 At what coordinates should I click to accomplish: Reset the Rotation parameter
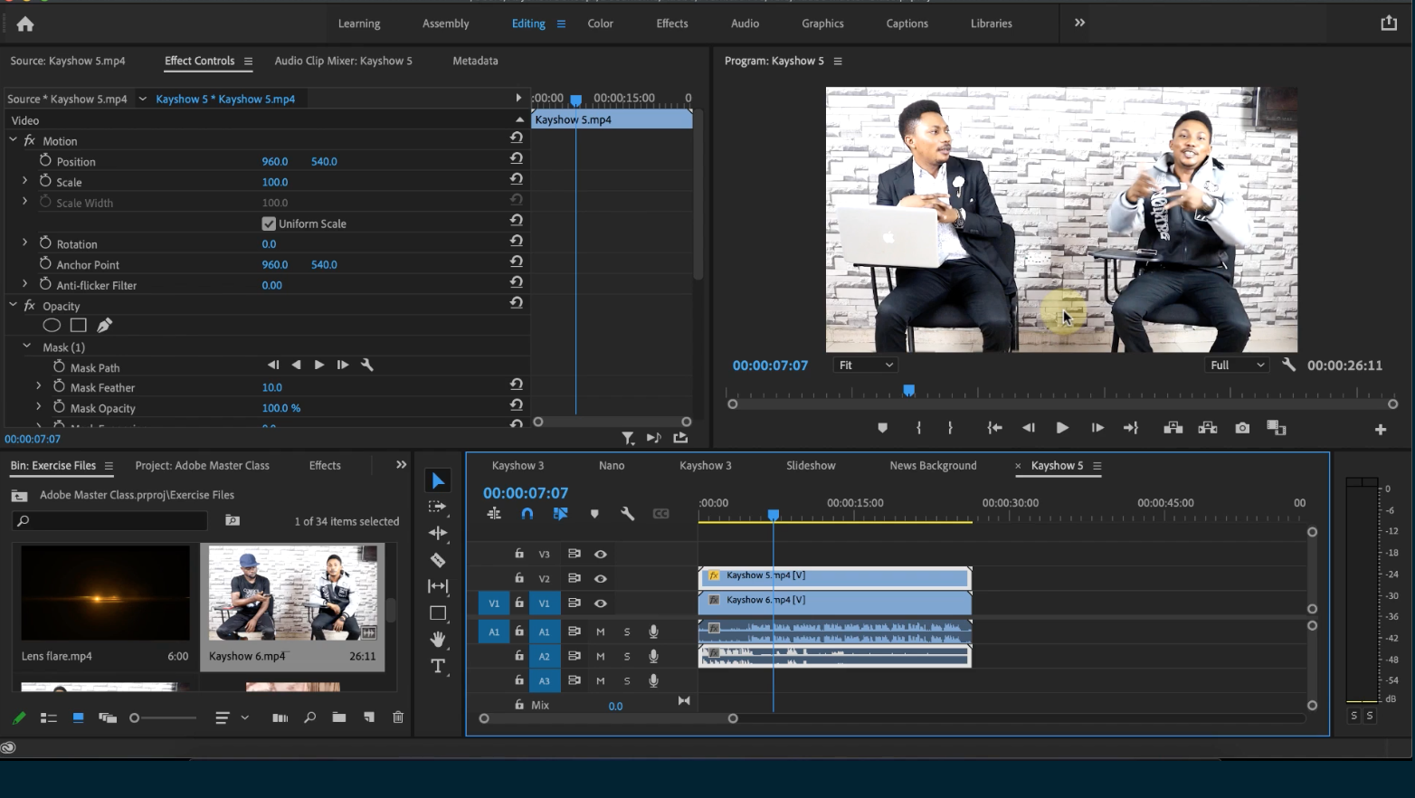[516, 241]
